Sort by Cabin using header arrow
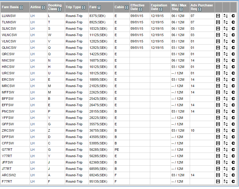Image resolution: width=239 pixels, height=189 pixels. [126, 7]
